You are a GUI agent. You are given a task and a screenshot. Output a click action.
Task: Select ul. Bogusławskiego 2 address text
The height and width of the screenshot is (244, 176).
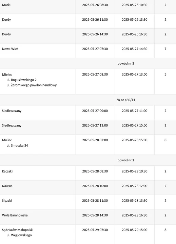pos(21,80)
